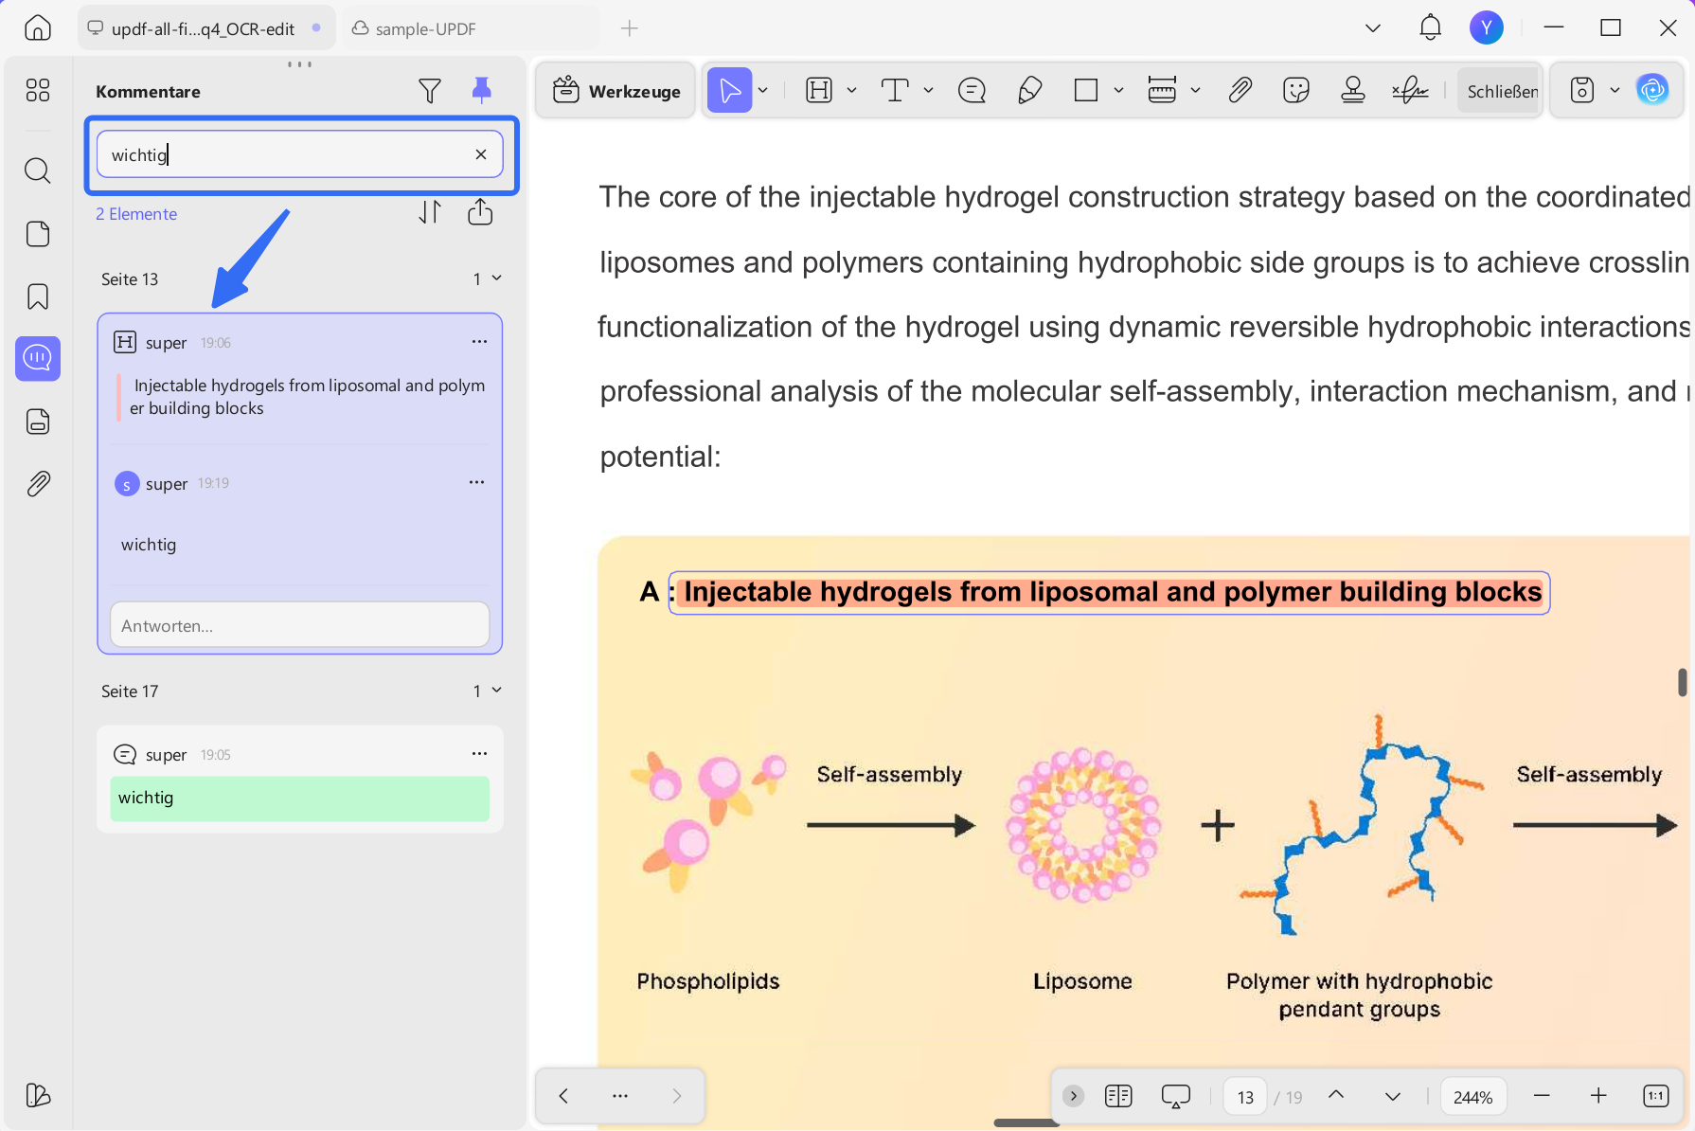Open the navigation more options ellipsis
Screen dimensions: 1695x1131
(x=620, y=1096)
